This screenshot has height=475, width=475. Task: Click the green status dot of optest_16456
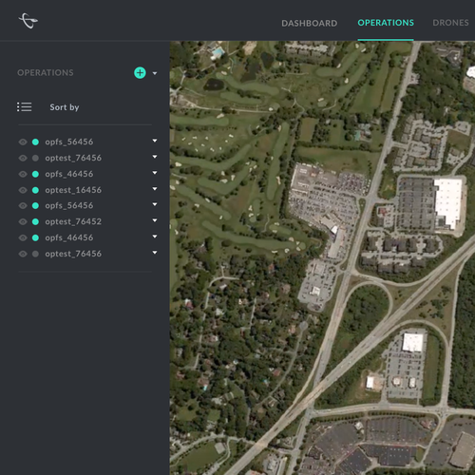point(35,190)
